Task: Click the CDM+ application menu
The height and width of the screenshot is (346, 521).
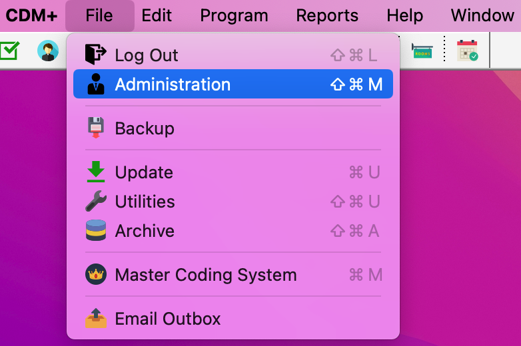Action: click(31, 15)
